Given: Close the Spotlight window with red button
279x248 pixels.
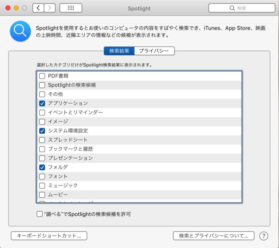Looking at the screenshot, I should click(8, 8).
